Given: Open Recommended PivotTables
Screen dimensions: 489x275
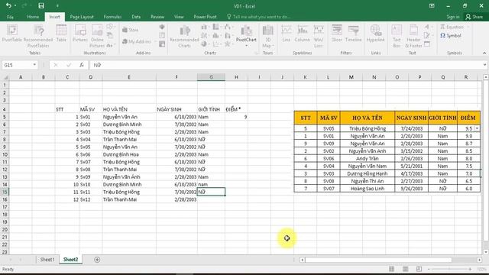Looking at the screenshot, I should [38, 36].
